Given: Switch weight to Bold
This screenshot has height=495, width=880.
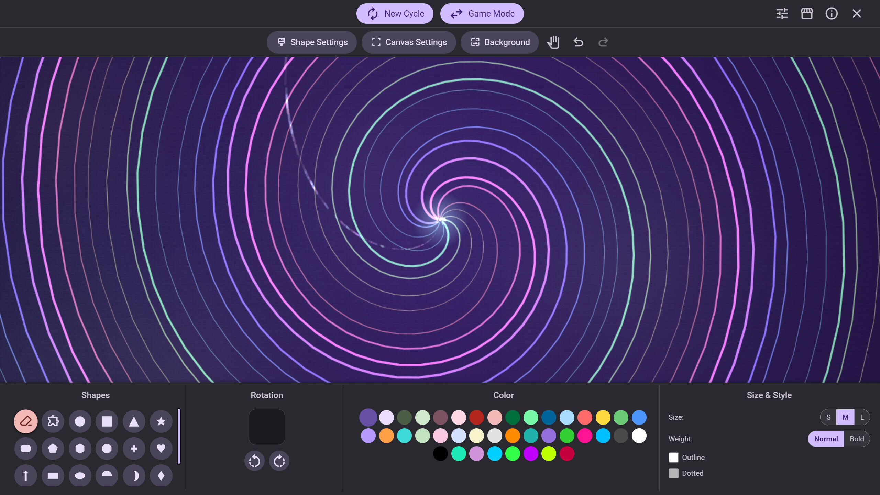Looking at the screenshot, I should coord(857,439).
